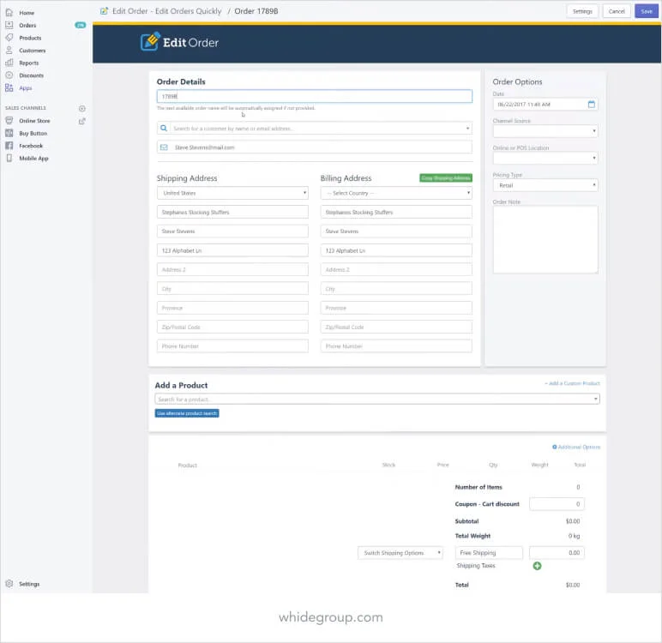This screenshot has height=643, width=662.
Task: Click the Save button
Action: click(x=646, y=11)
